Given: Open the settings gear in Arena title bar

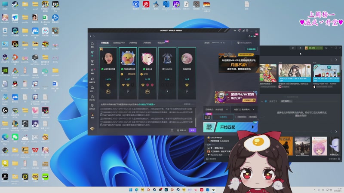Looking at the screenshot, I should (247, 30).
